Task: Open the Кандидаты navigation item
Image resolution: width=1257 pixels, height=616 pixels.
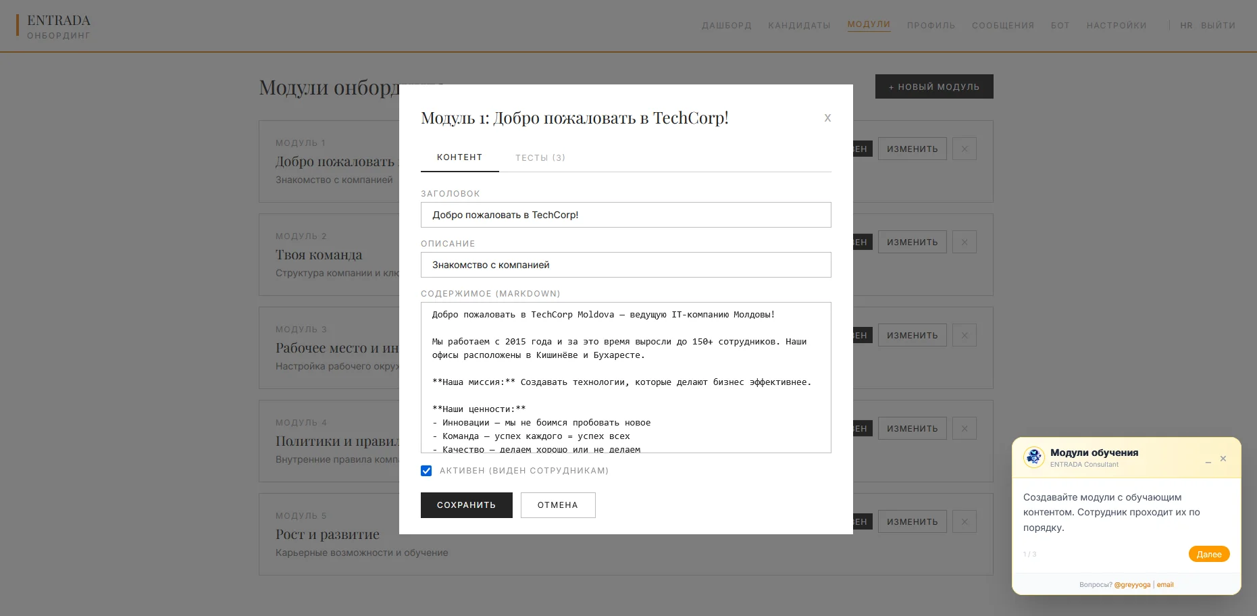Action: 800,26
